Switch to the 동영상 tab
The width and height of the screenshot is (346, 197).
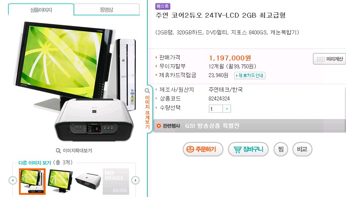[x=107, y=9]
